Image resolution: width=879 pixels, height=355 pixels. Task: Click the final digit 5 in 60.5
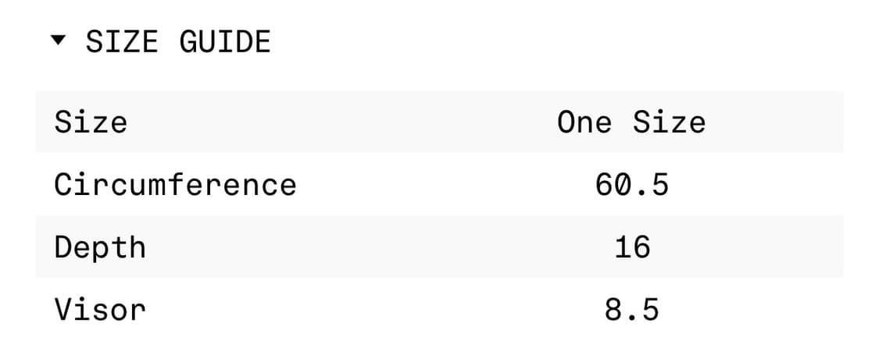click(x=659, y=185)
